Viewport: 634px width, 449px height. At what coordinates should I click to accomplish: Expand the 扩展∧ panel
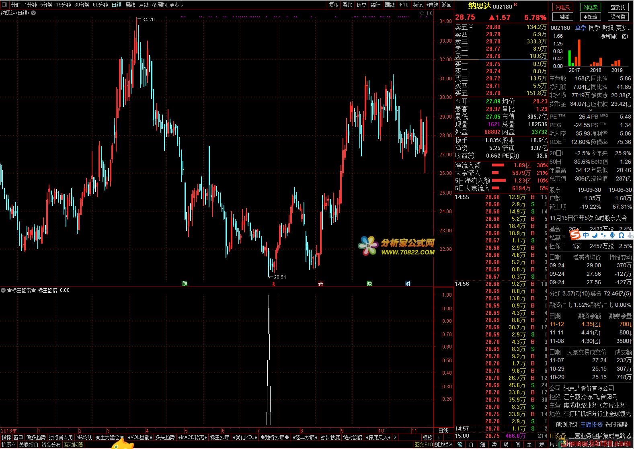coord(8,445)
